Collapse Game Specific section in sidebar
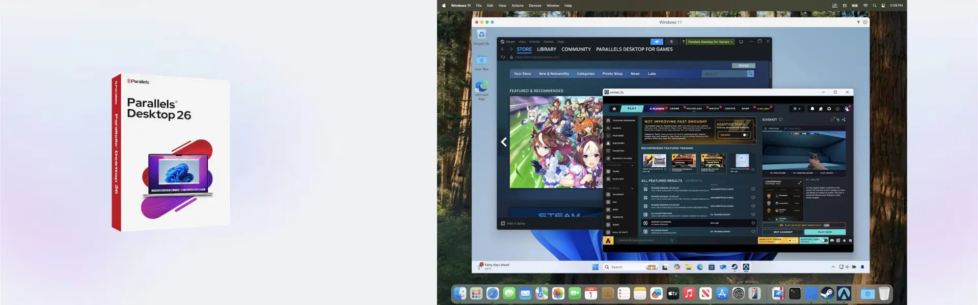The image size is (978, 305). (x=633, y=188)
